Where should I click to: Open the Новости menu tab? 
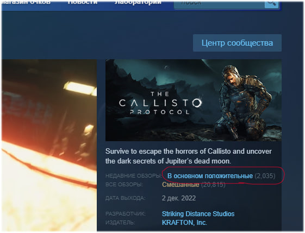[83, 2]
